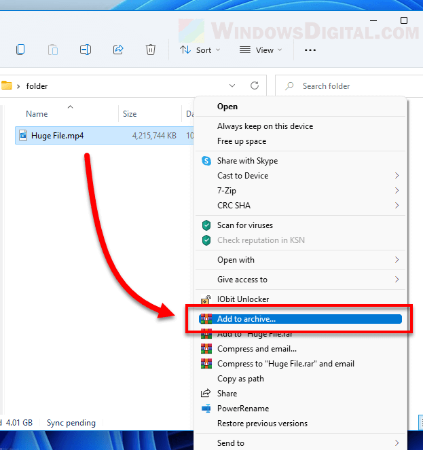
Task: Click the shield icon beside Check reputation
Action: tap(206, 240)
